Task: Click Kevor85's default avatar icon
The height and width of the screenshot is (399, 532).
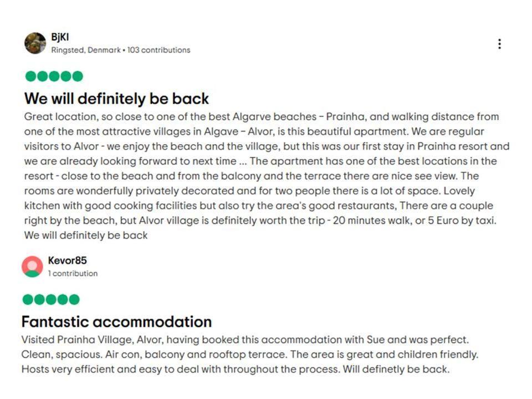Action: pyautogui.click(x=32, y=267)
